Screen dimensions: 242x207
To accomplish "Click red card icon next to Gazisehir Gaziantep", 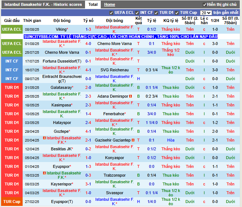I will (x=133, y=140).
